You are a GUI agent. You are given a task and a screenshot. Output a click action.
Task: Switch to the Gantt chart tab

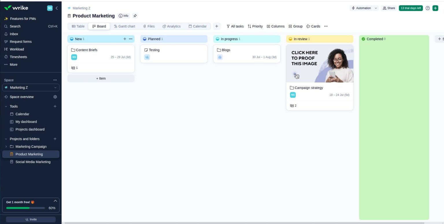125,26
